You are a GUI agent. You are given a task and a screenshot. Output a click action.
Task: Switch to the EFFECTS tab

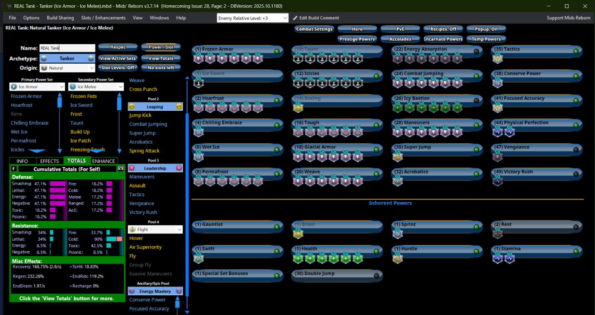click(x=49, y=161)
